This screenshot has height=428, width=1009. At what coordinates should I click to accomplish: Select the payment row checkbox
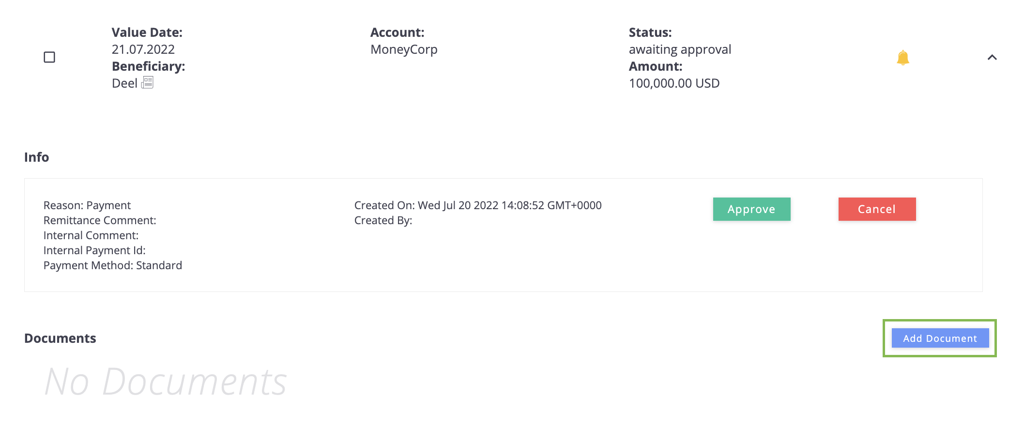[x=49, y=57]
